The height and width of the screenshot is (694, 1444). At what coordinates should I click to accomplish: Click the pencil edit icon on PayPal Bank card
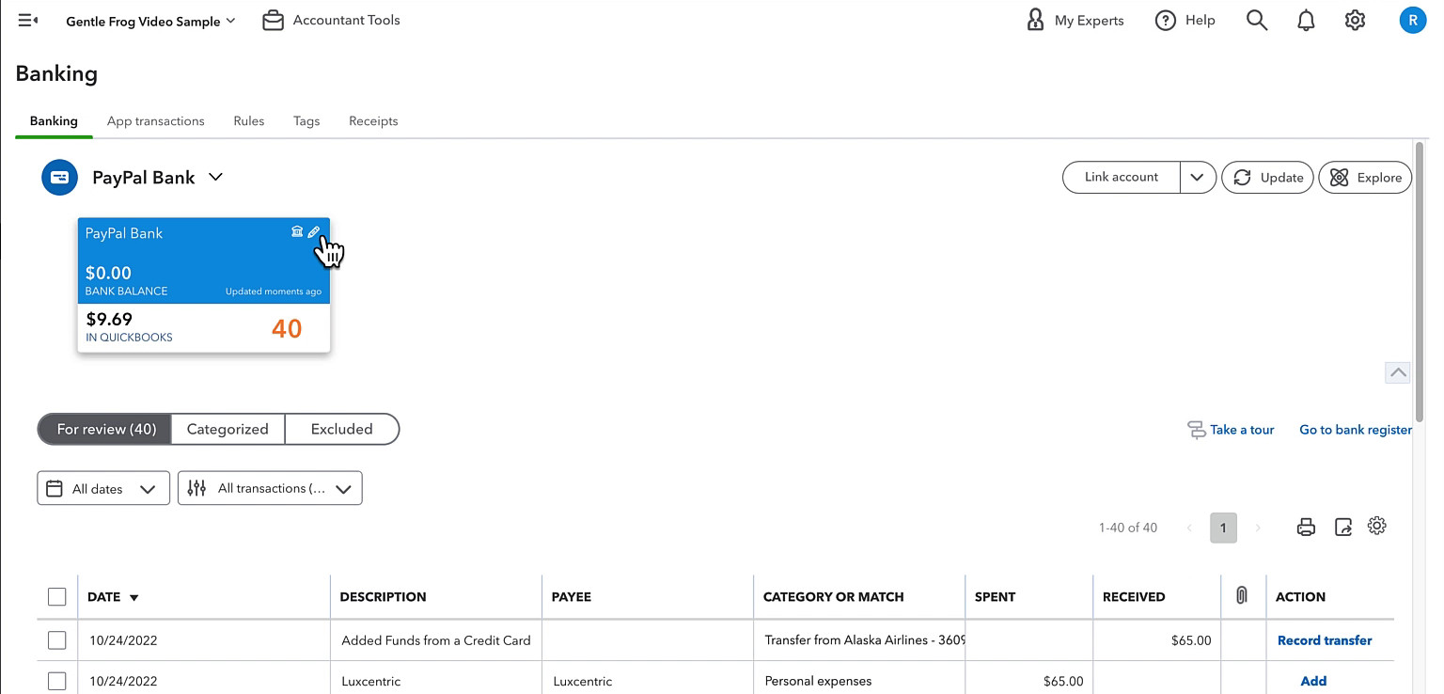(x=314, y=232)
